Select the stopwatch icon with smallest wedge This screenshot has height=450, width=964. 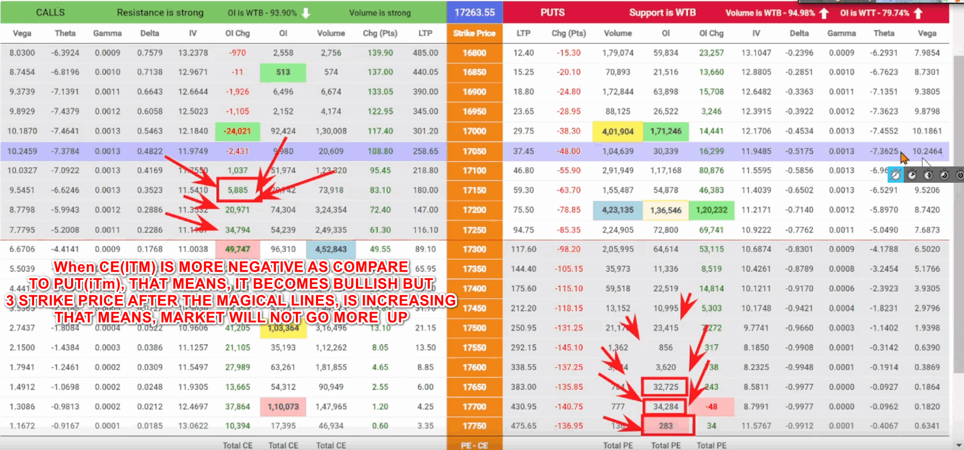tap(912, 175)
